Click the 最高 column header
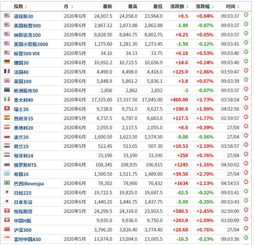This screenshot has height=245, width=254. point(132,7)
